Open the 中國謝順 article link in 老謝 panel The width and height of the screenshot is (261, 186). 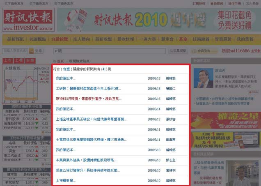point(224,99)
